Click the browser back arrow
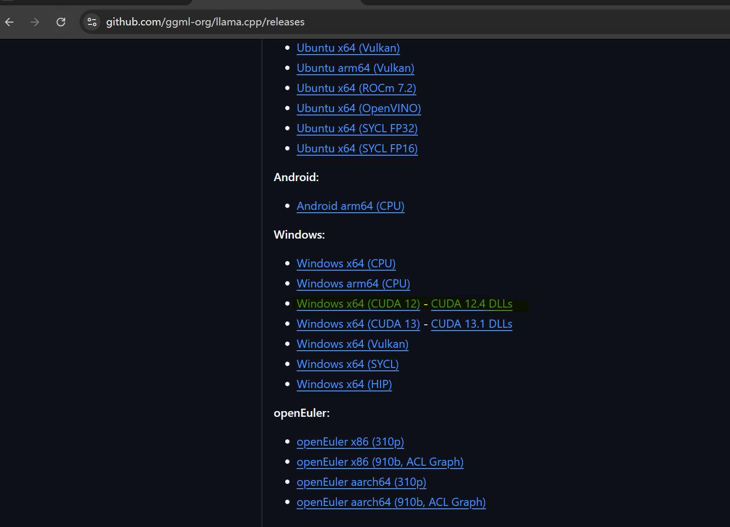The height and width of the screenshot is (527, 730). (x=9, y=22)
